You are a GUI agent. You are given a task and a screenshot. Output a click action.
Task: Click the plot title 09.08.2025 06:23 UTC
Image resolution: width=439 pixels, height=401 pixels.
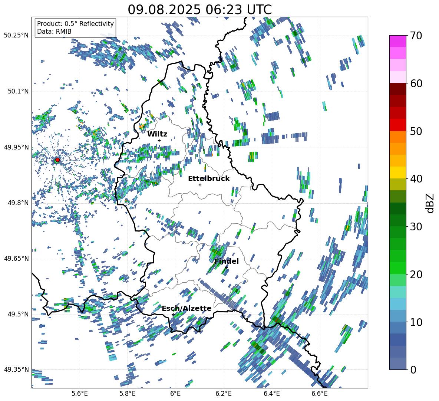[199, 10]
